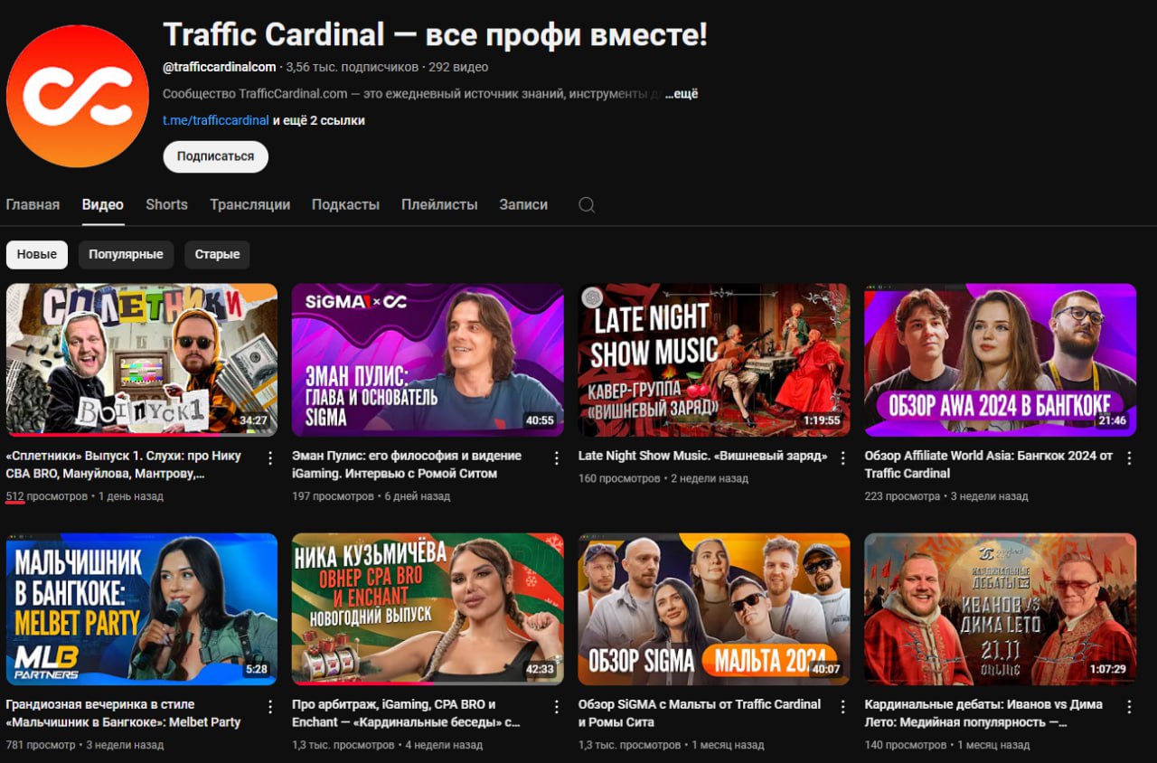Open Late Night Show Music thumbnail

click(x=714, y=360)
